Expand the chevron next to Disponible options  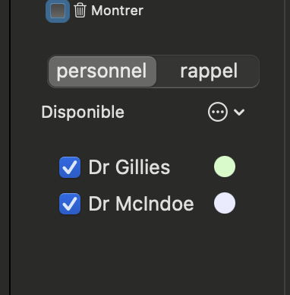click(239, 112)
